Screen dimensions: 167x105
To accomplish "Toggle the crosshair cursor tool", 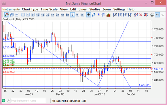I will coord(89,15).
